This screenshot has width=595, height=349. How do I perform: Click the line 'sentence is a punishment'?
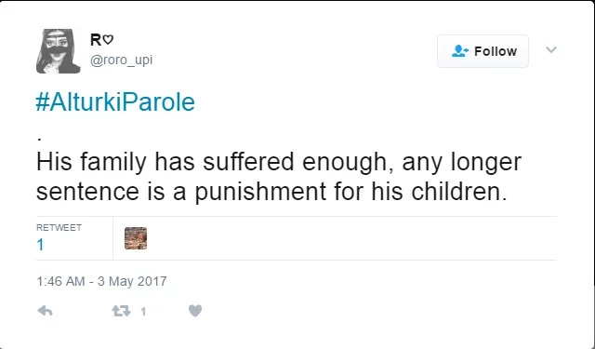[181, 192]
